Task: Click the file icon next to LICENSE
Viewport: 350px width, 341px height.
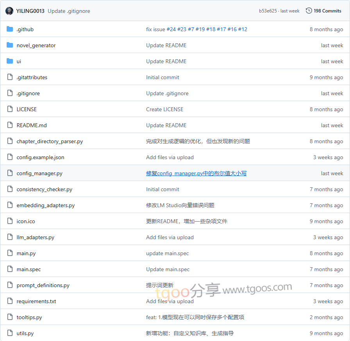Action: 10,109
